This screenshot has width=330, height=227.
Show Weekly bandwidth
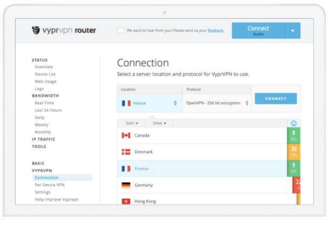point(42,125)
